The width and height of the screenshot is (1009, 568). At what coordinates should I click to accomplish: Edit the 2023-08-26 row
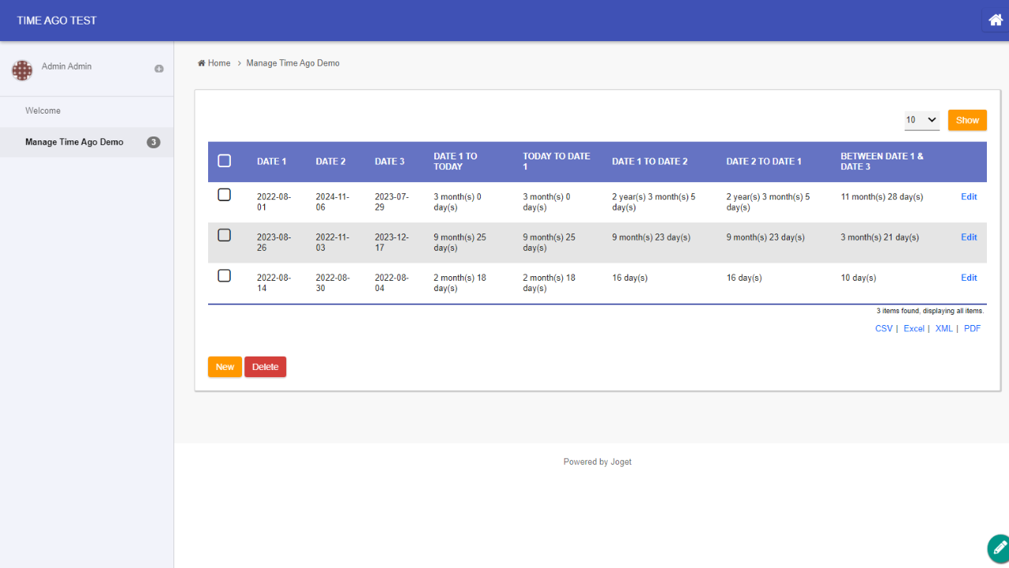pyautogui.click(x=969, y=237)
